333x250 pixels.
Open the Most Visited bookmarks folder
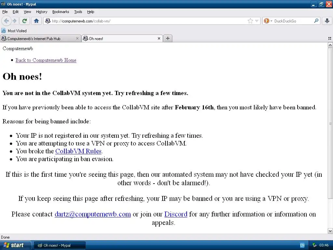[14, 31]
